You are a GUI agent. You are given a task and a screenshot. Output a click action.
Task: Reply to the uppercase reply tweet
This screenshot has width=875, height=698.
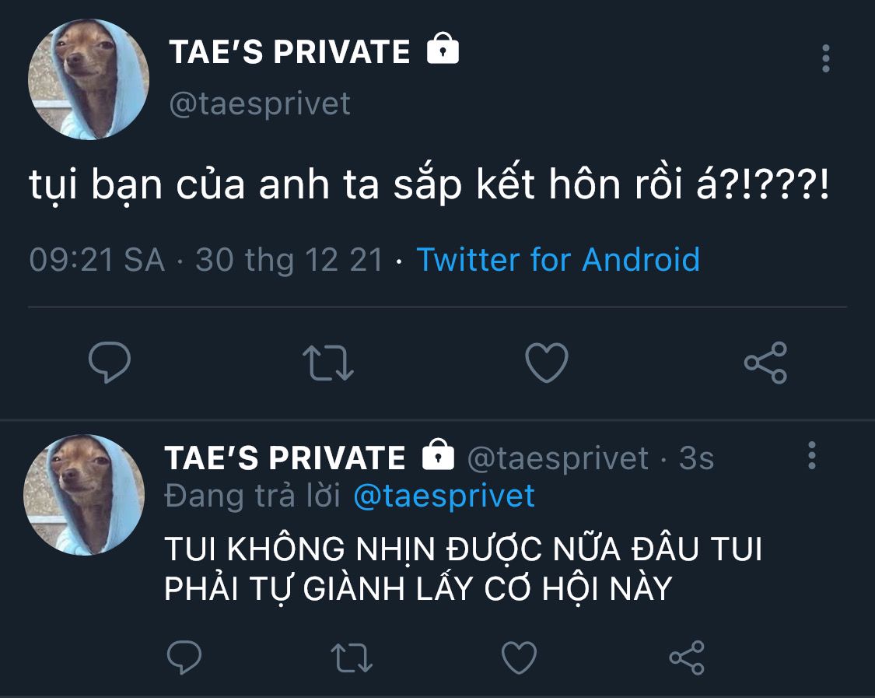(184, 658)
